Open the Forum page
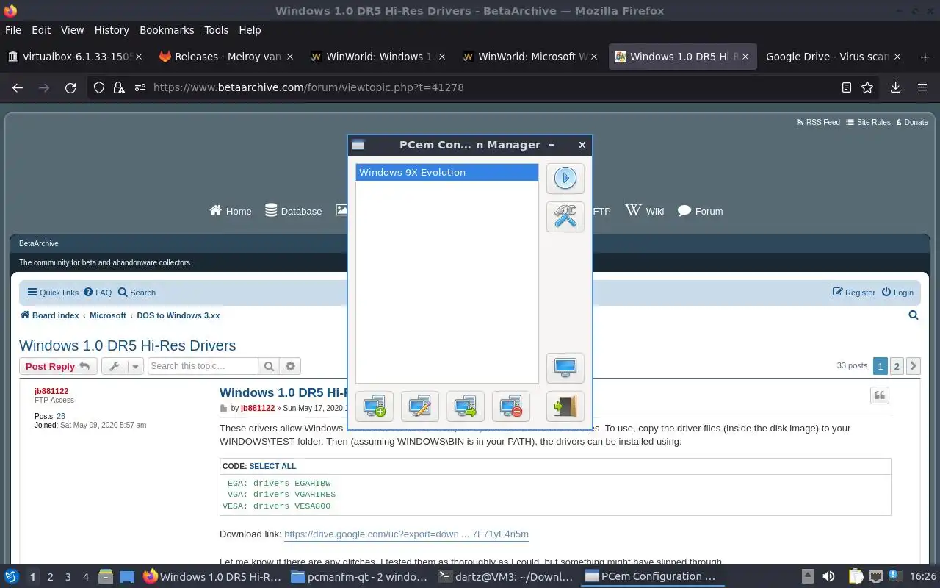 700,211
